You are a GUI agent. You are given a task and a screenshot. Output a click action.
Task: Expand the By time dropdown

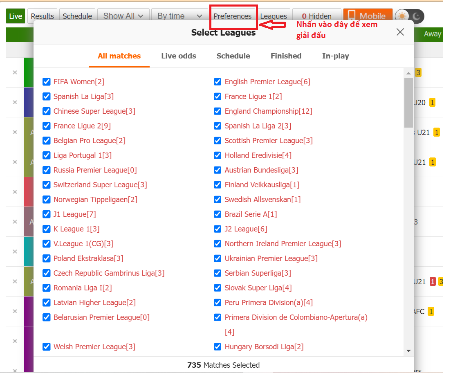(x=179, y=16)
